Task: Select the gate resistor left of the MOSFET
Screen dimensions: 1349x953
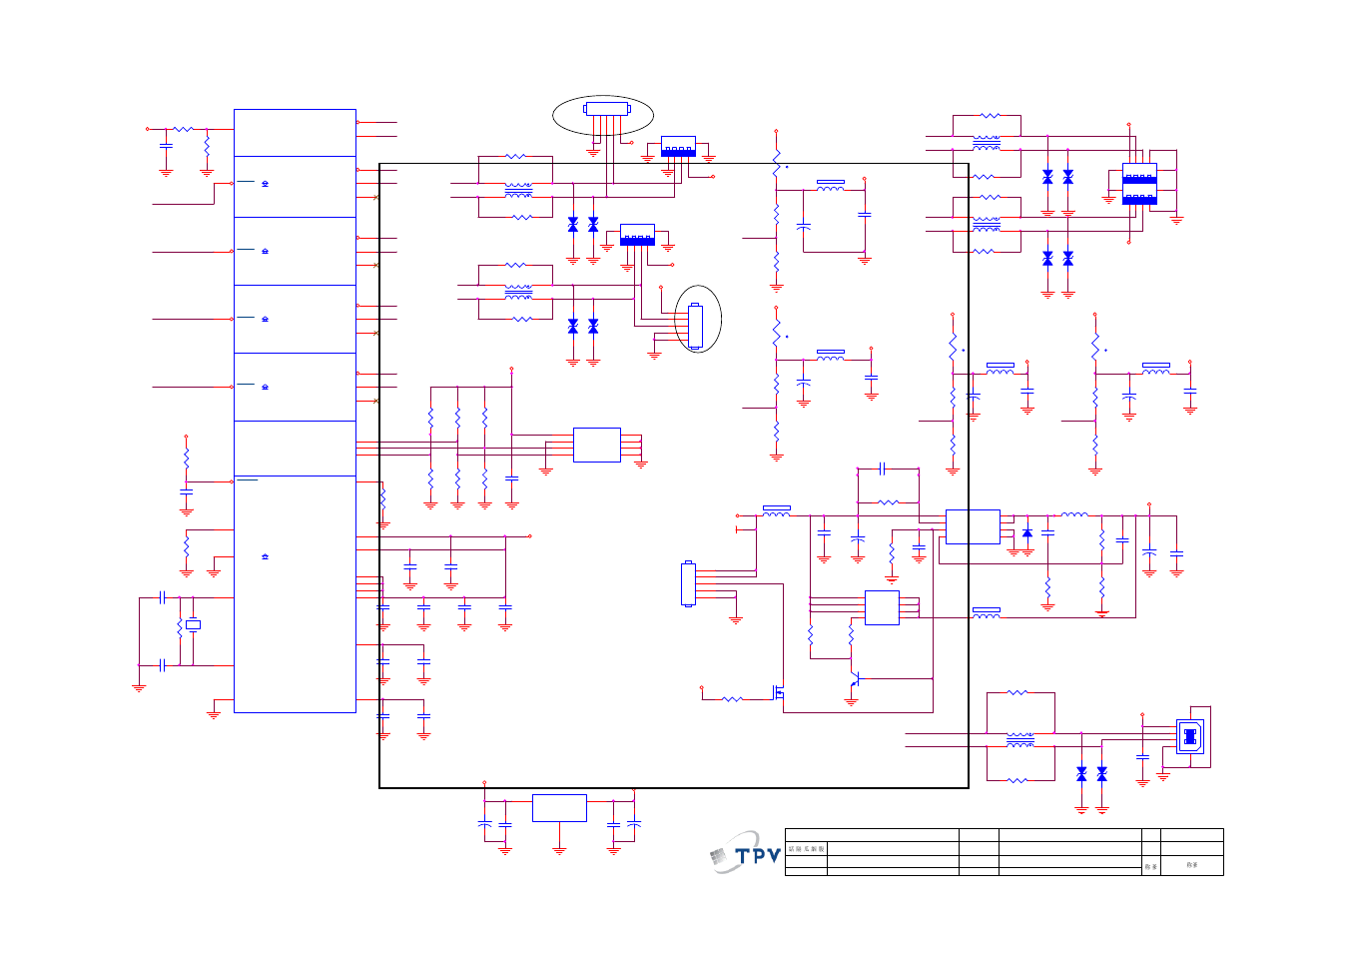Action: point(732,699)
